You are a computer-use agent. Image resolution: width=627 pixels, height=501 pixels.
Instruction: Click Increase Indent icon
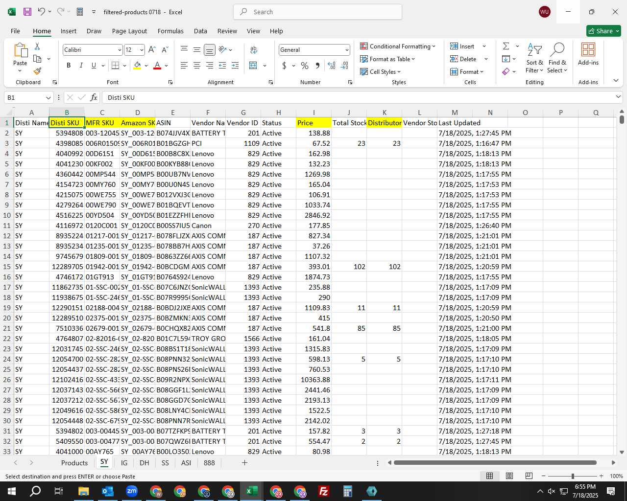[235, 65]
